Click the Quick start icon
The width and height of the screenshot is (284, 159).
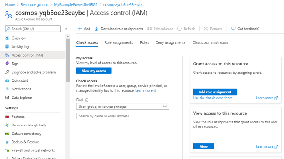pyautogui.click(x=7, y=80)
